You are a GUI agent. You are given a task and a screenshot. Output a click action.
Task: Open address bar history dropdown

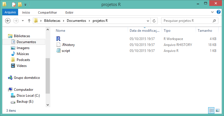point(148,21)
